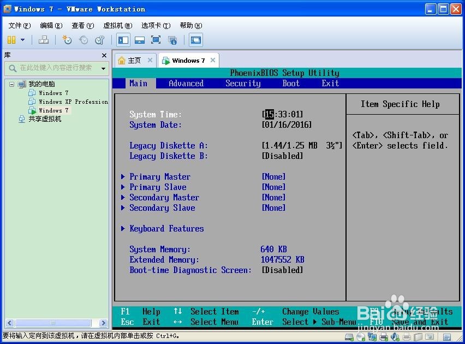The image size is (465, 344).
Task: Open the 帮助(H) menu
Action: [x=191, y=26]
